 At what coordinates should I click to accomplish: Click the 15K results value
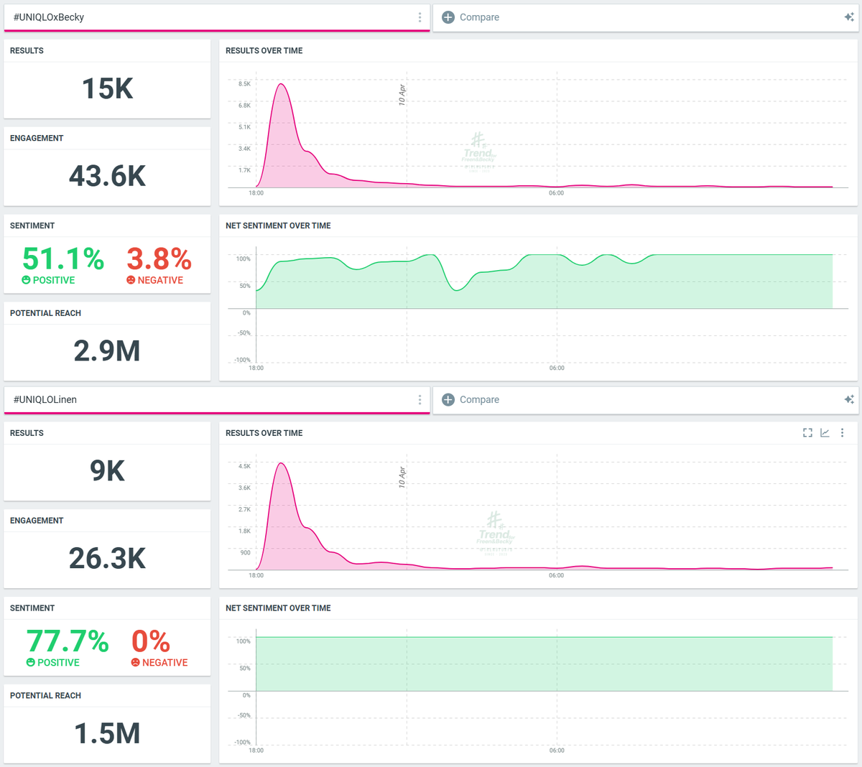point(108,89)
